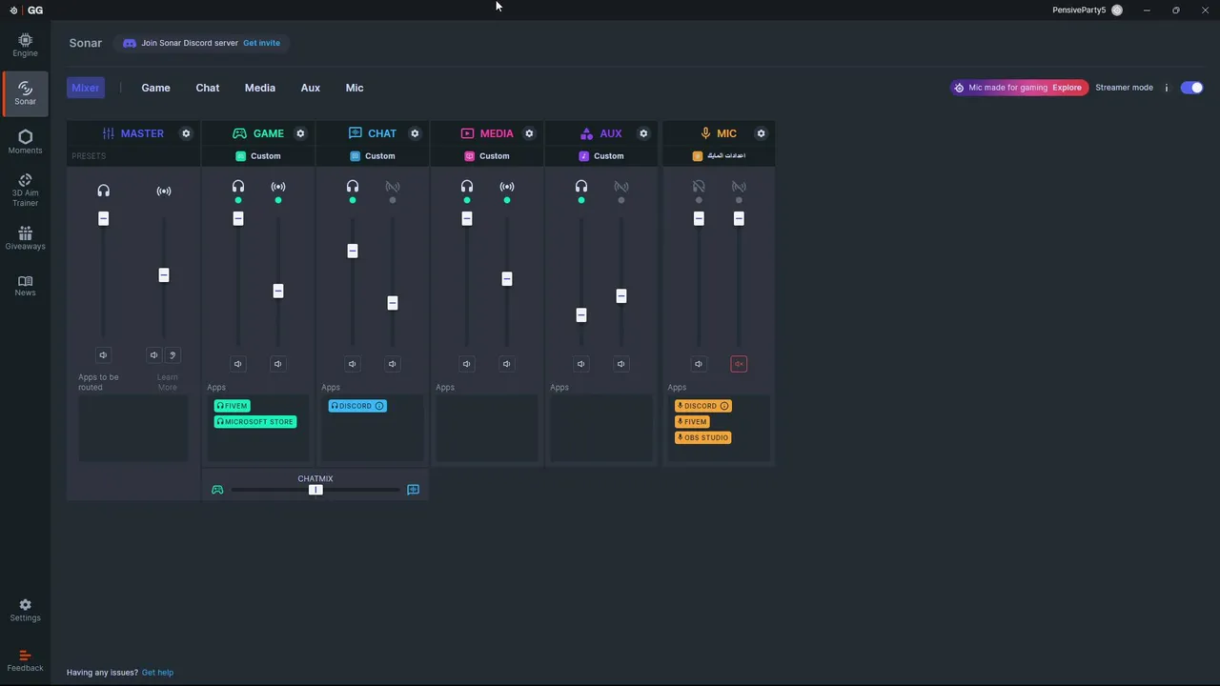The image size is (1220, 686).
Task: Open MEDIA channel settings gear
Action: point(529,133)
